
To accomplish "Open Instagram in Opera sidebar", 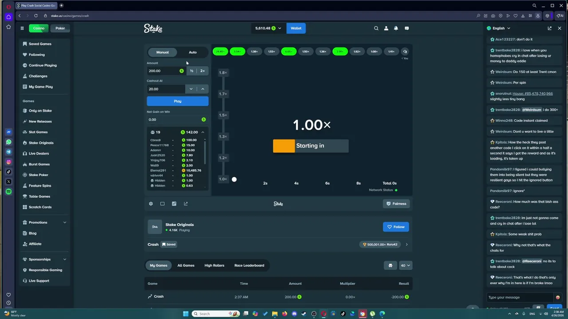I will (8, 162).
